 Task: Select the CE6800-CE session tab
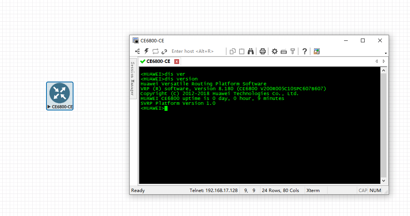[159, 61]
